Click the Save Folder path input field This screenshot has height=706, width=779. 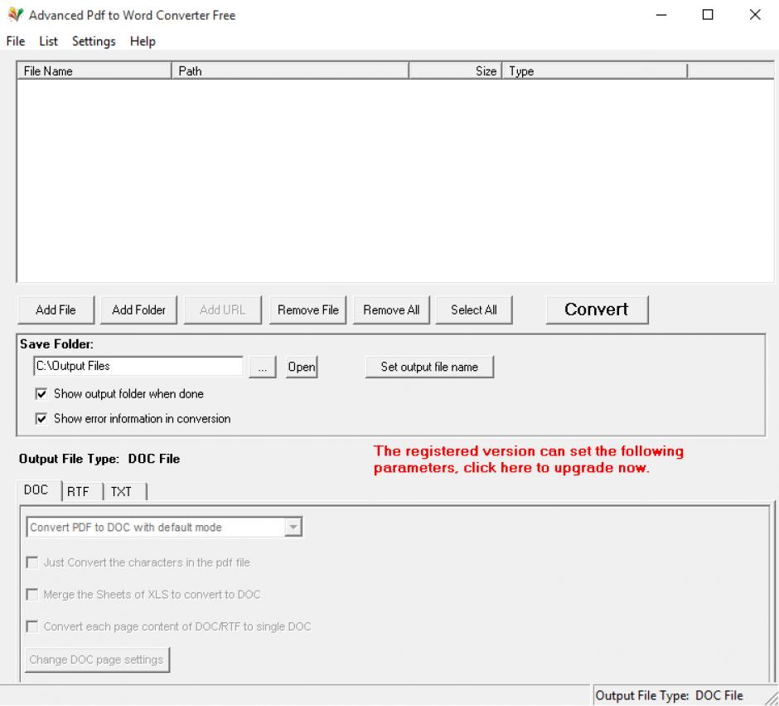pos(138,367)
